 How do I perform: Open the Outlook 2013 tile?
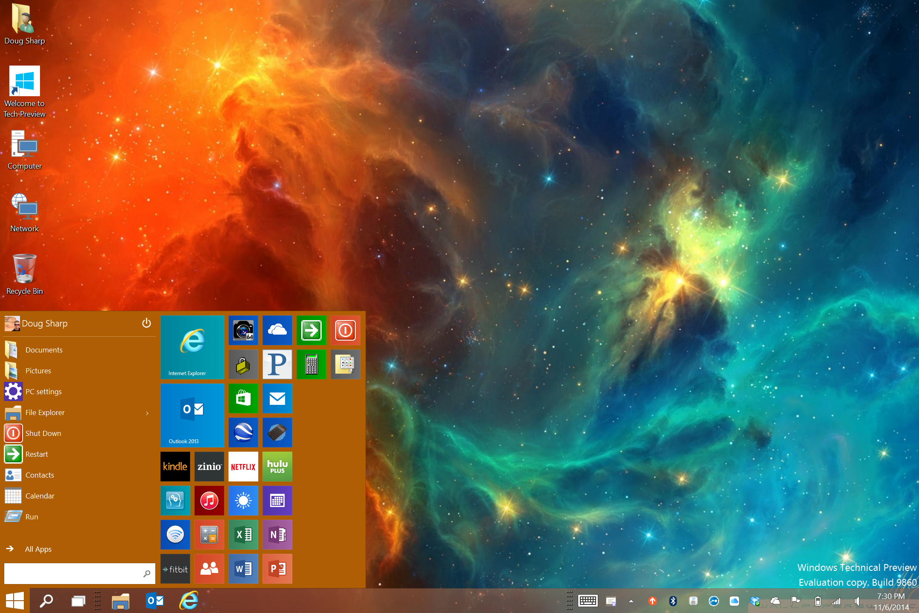click(x=192, y=415)
